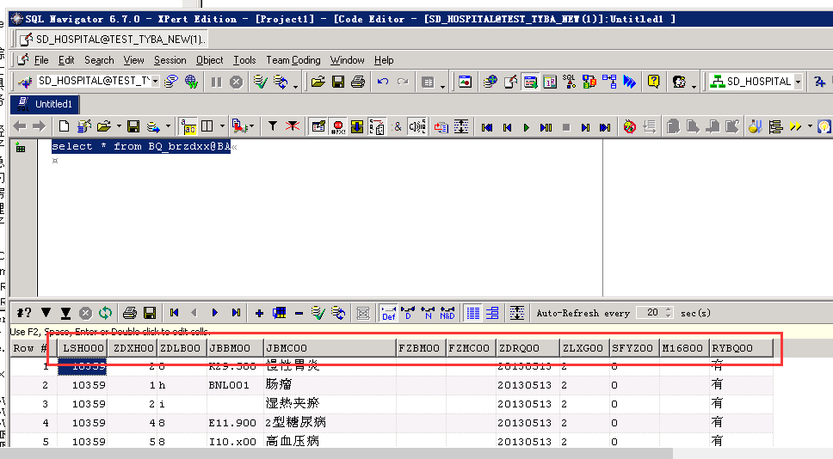833x459 pixels.
Task: Expand the yellow double-arrow dropdown
Action: [x=810, y=126]
